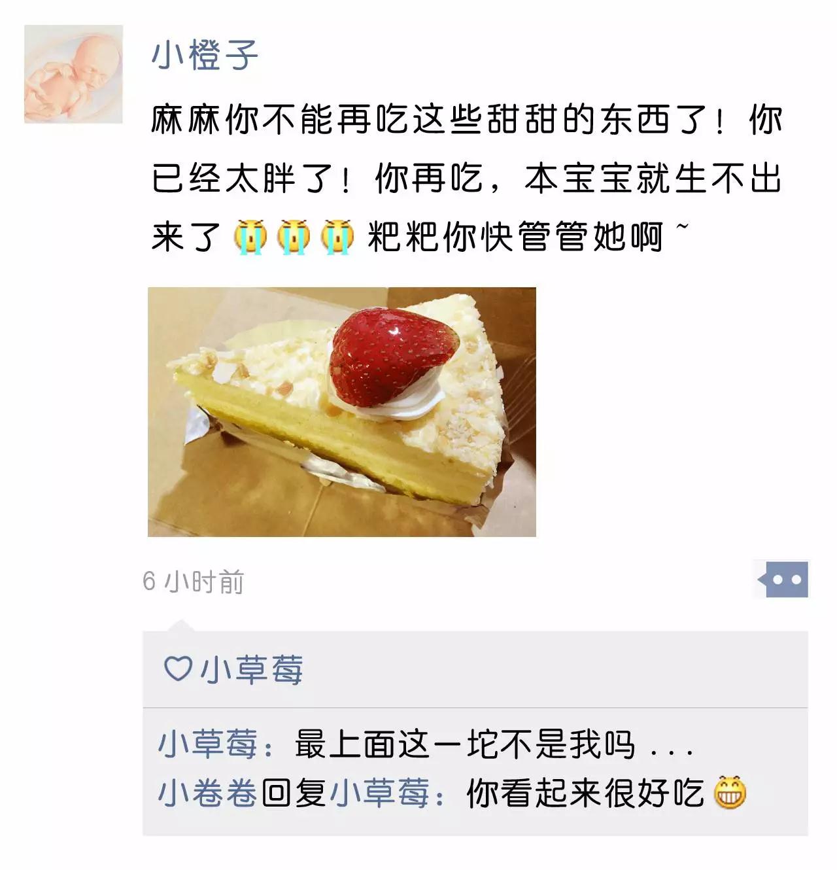
Task: Open 小草莓 name inside 小卷卷's reply
Action: click(379, 793)
